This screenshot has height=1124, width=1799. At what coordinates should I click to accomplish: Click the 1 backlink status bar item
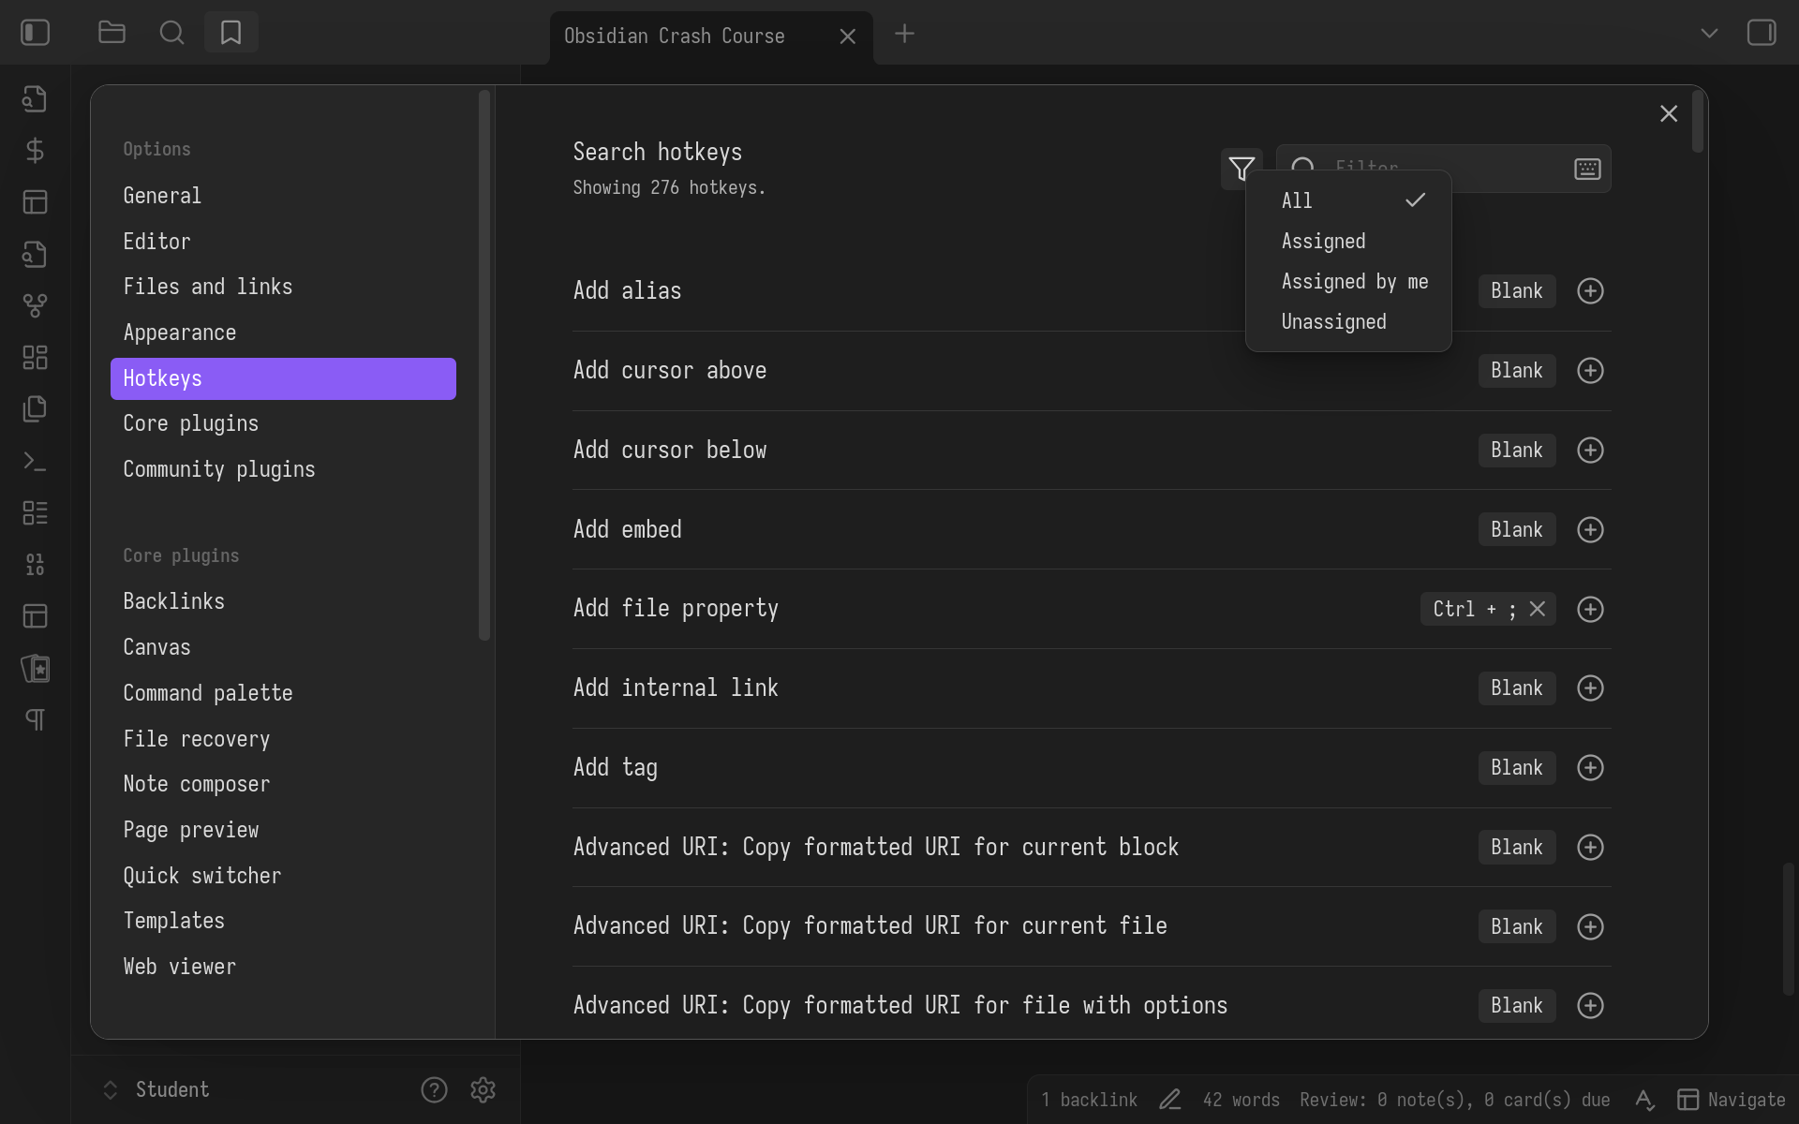(1089, 1100)
